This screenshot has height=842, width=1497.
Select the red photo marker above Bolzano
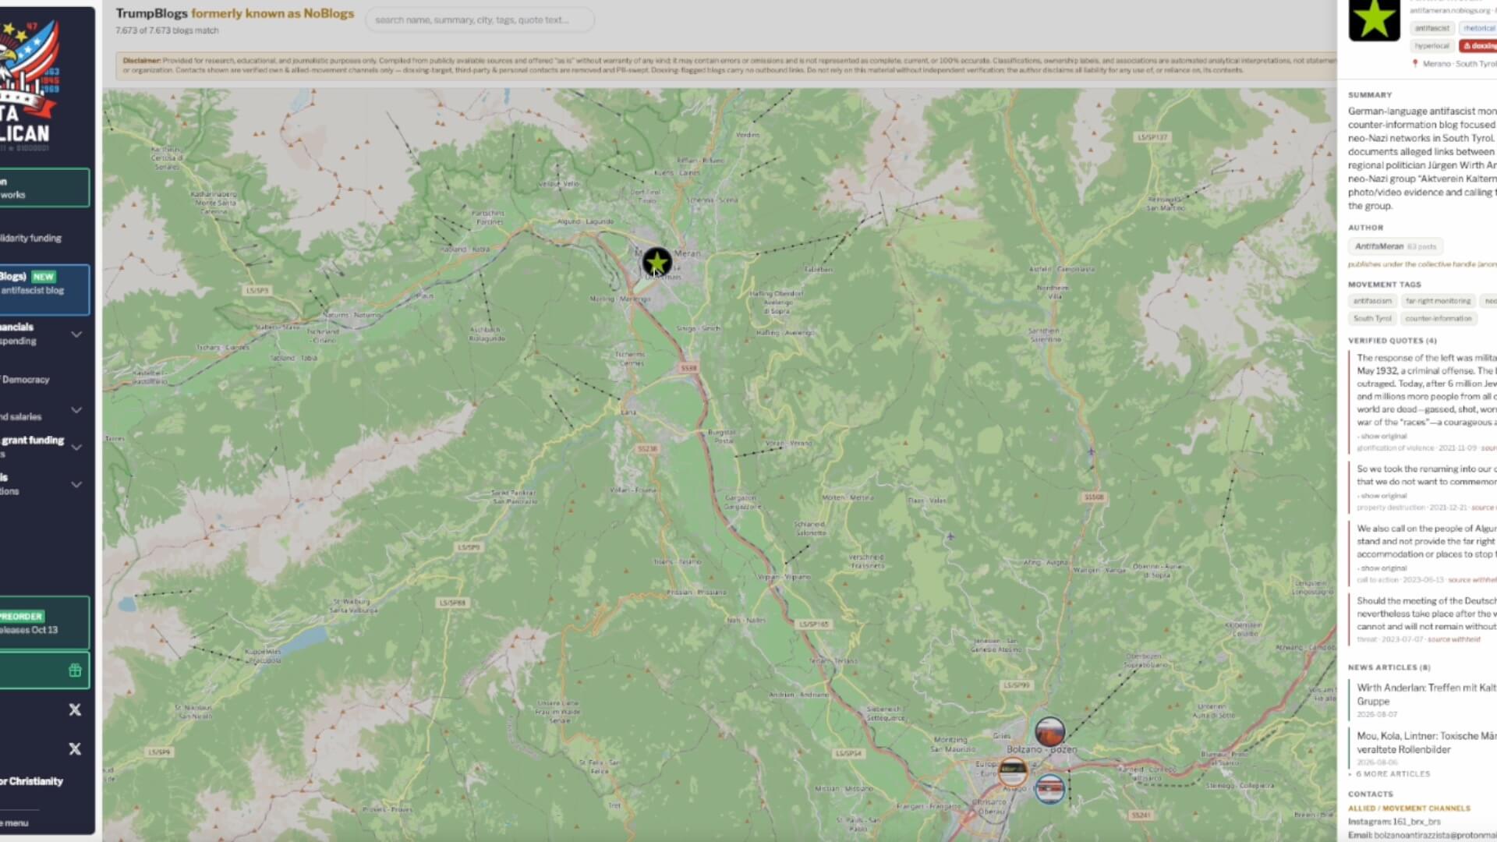1049,732
